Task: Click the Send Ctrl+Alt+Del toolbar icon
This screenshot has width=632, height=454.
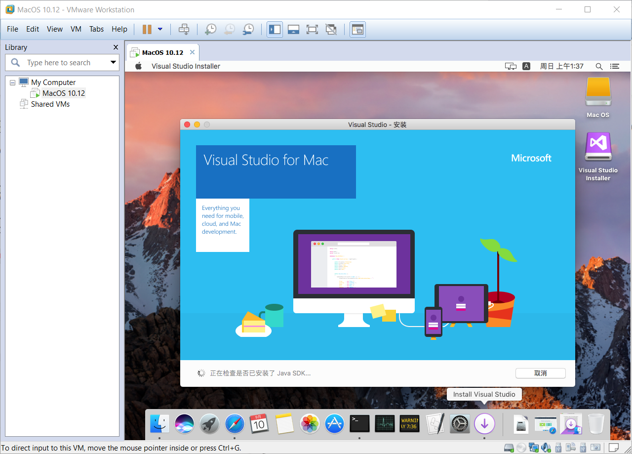Action: click(x=184, y=29)
